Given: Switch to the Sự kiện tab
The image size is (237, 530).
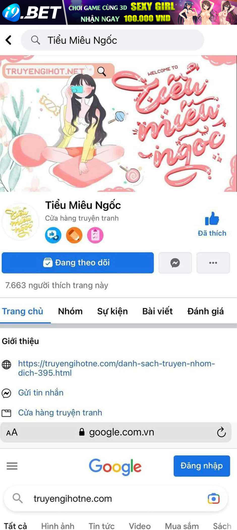Looking at the screenshot, I should 112,311.
